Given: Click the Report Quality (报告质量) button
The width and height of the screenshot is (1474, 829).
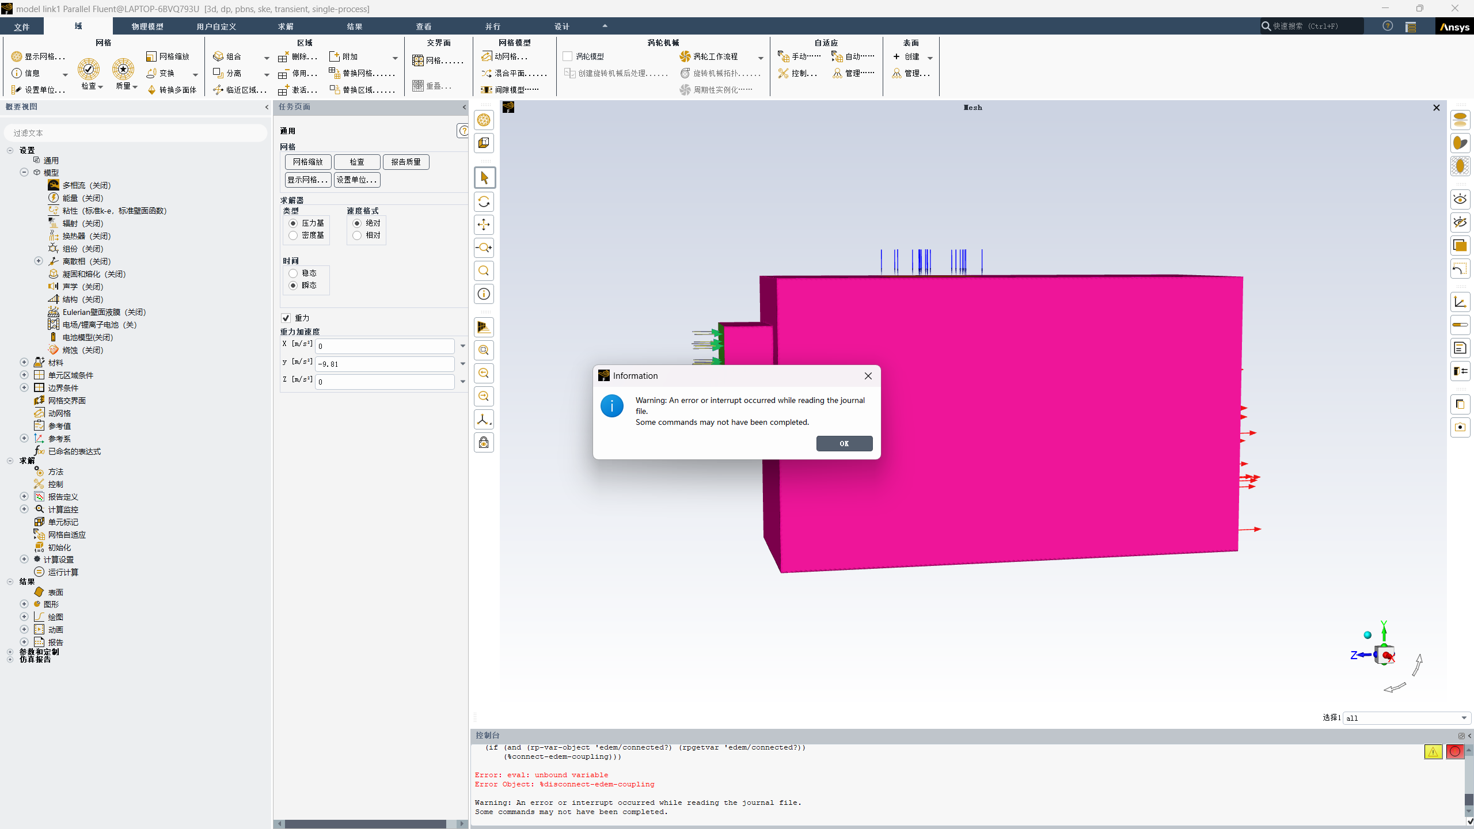Looking at the screenshot, I should 406,162.
